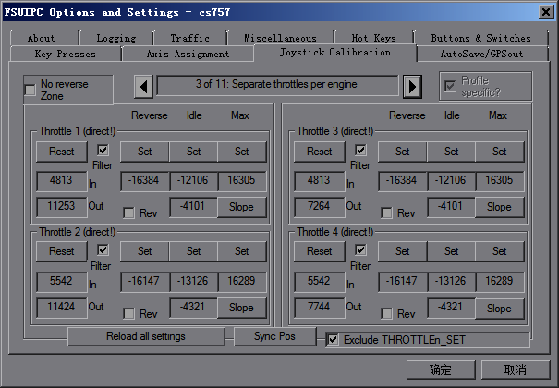
Task: Go to Buttons & Switches tab
Action: click(x=481, y=38)
